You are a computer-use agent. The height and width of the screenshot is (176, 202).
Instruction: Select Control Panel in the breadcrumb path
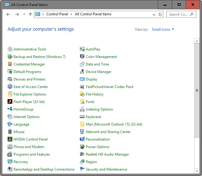[57, 14]
